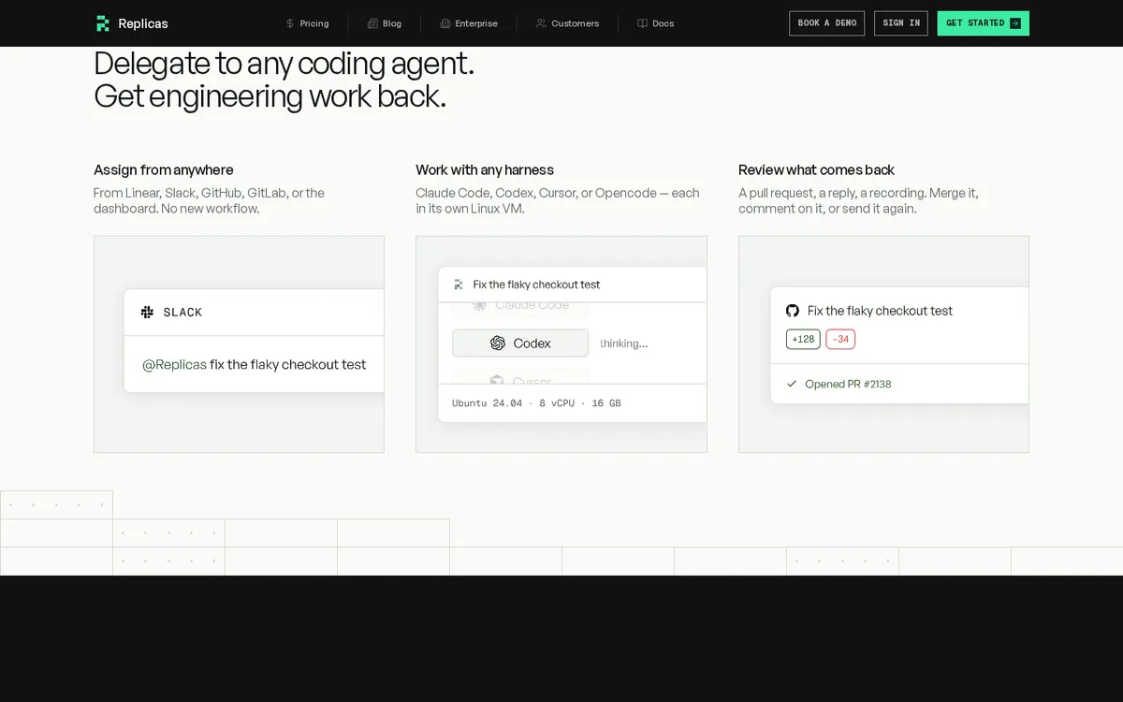Click the "Delegate to any coding agent." headline
1123x702 pixels.
coord(284,64)
